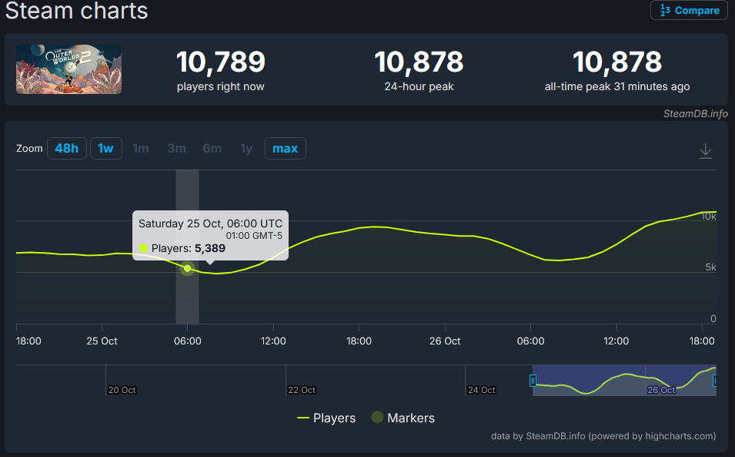The width and height of the screenshot is (735, 457).
Task: Click the Markers legend circle icon
Action: pyautogui.click(x=377, y=418)
